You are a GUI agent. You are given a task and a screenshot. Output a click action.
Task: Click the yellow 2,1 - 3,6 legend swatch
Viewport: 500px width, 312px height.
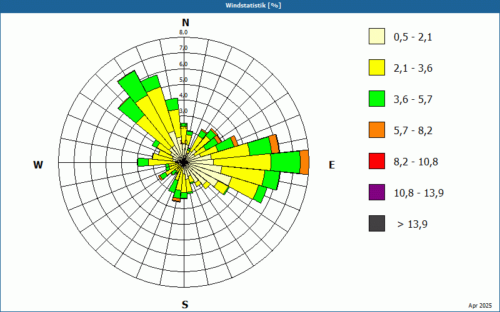pos(377,67)
